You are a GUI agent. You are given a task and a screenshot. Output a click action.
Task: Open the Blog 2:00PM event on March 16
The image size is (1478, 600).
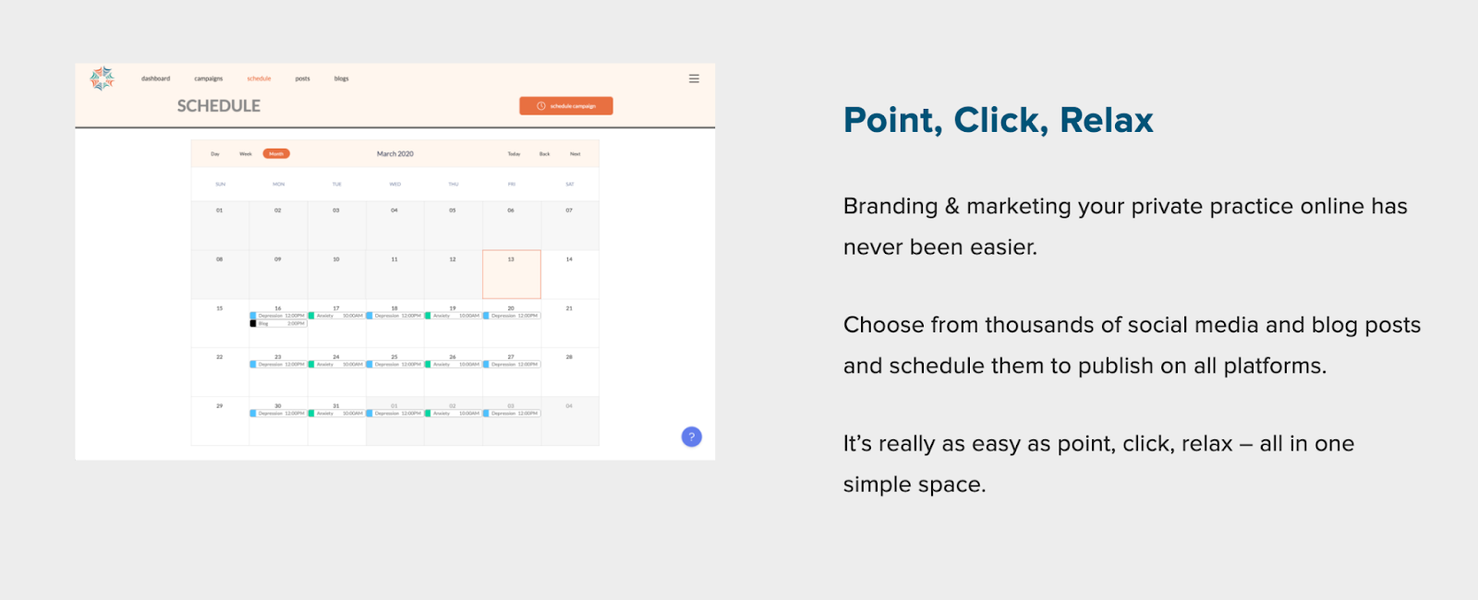(278, 324)
